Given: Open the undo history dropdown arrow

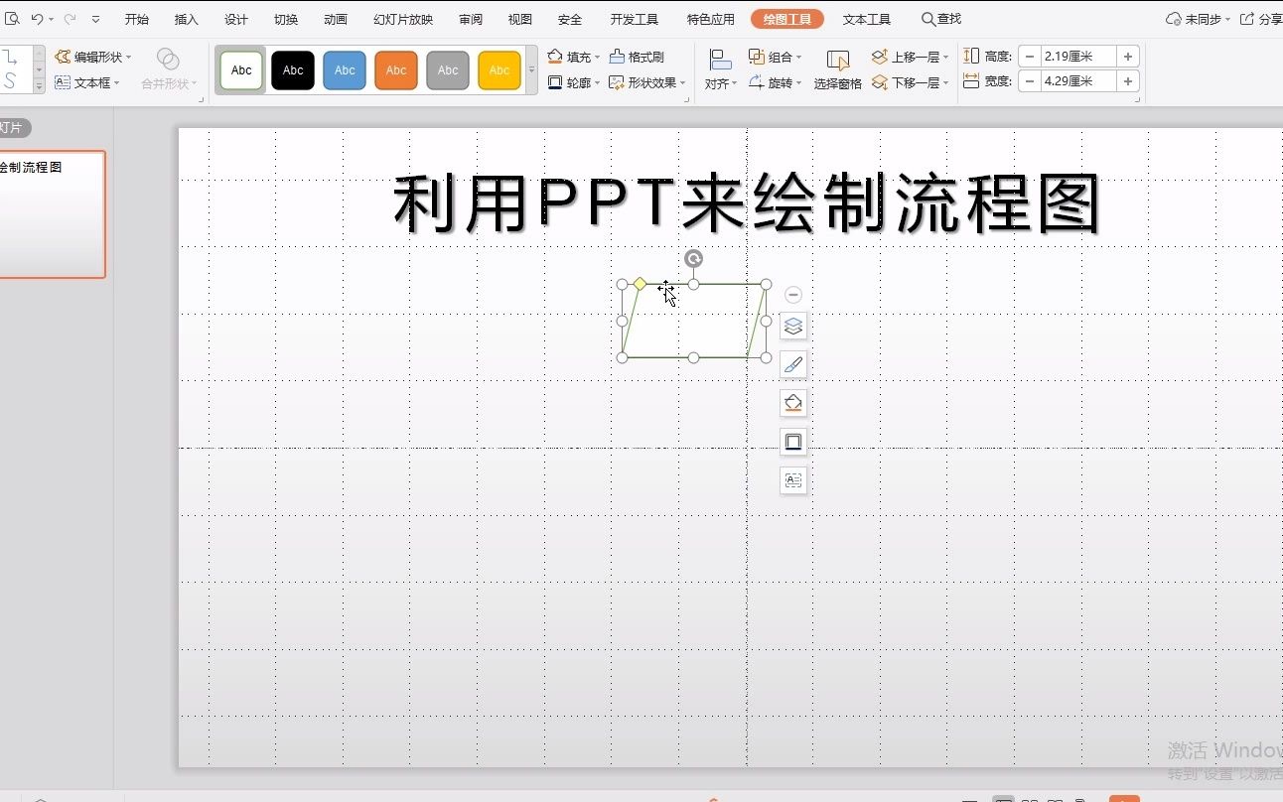Looking at the screenshot, I should coord(51,20).
